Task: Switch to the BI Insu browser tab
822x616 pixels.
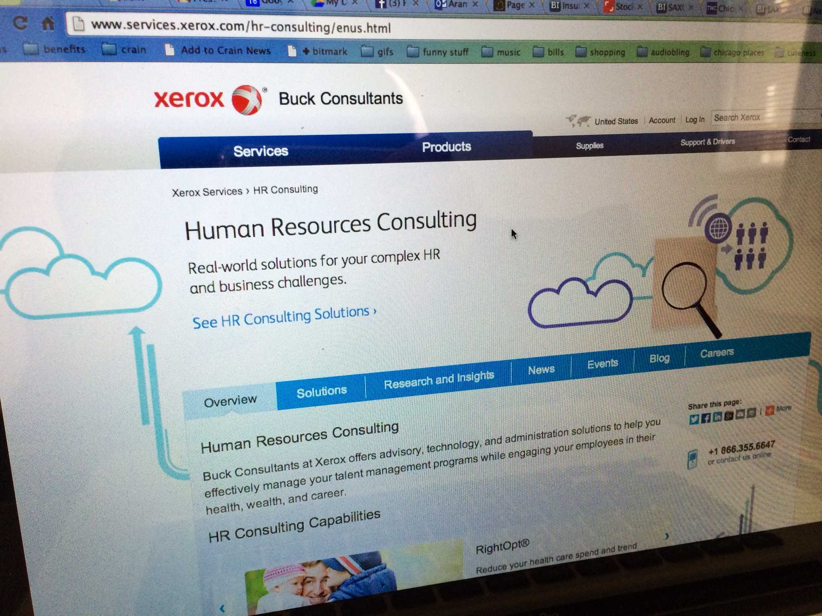Action: (569, 6)
